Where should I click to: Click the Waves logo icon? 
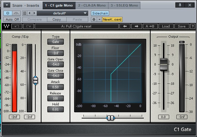(x=7, y=26)
